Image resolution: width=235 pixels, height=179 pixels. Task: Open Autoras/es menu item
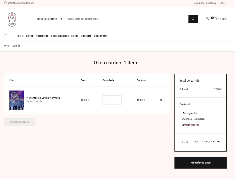tap(42, 36)
